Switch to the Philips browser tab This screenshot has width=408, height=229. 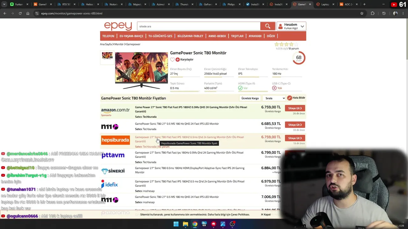(x=231, y=4)
